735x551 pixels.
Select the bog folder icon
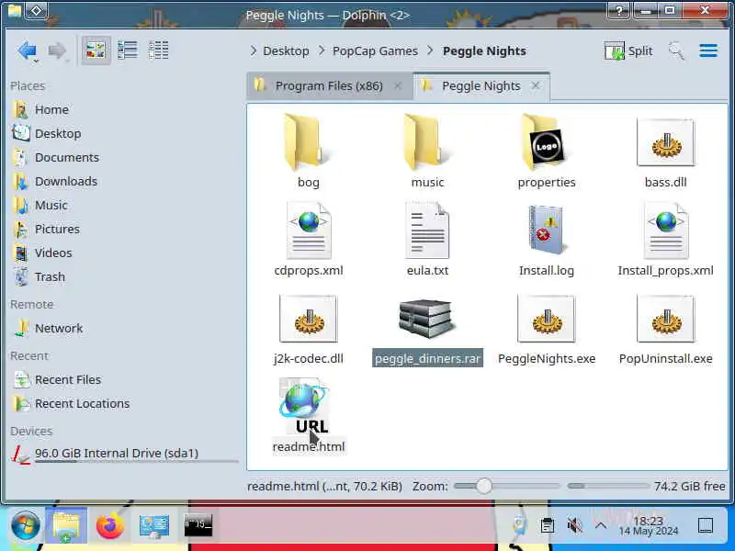point(309,143)
